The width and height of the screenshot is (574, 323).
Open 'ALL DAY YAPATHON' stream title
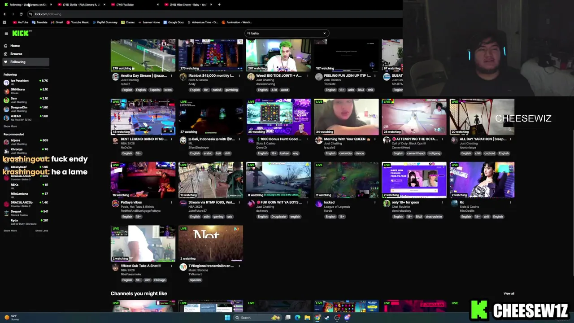[483, 139]
